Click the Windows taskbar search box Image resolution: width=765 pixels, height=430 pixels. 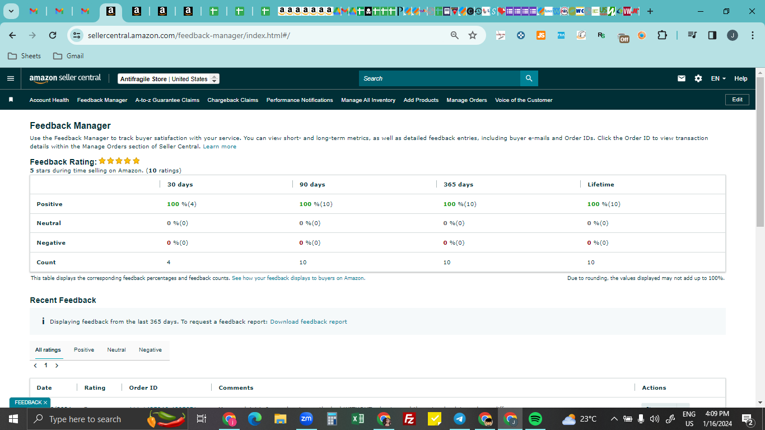(x=109, y=419)
